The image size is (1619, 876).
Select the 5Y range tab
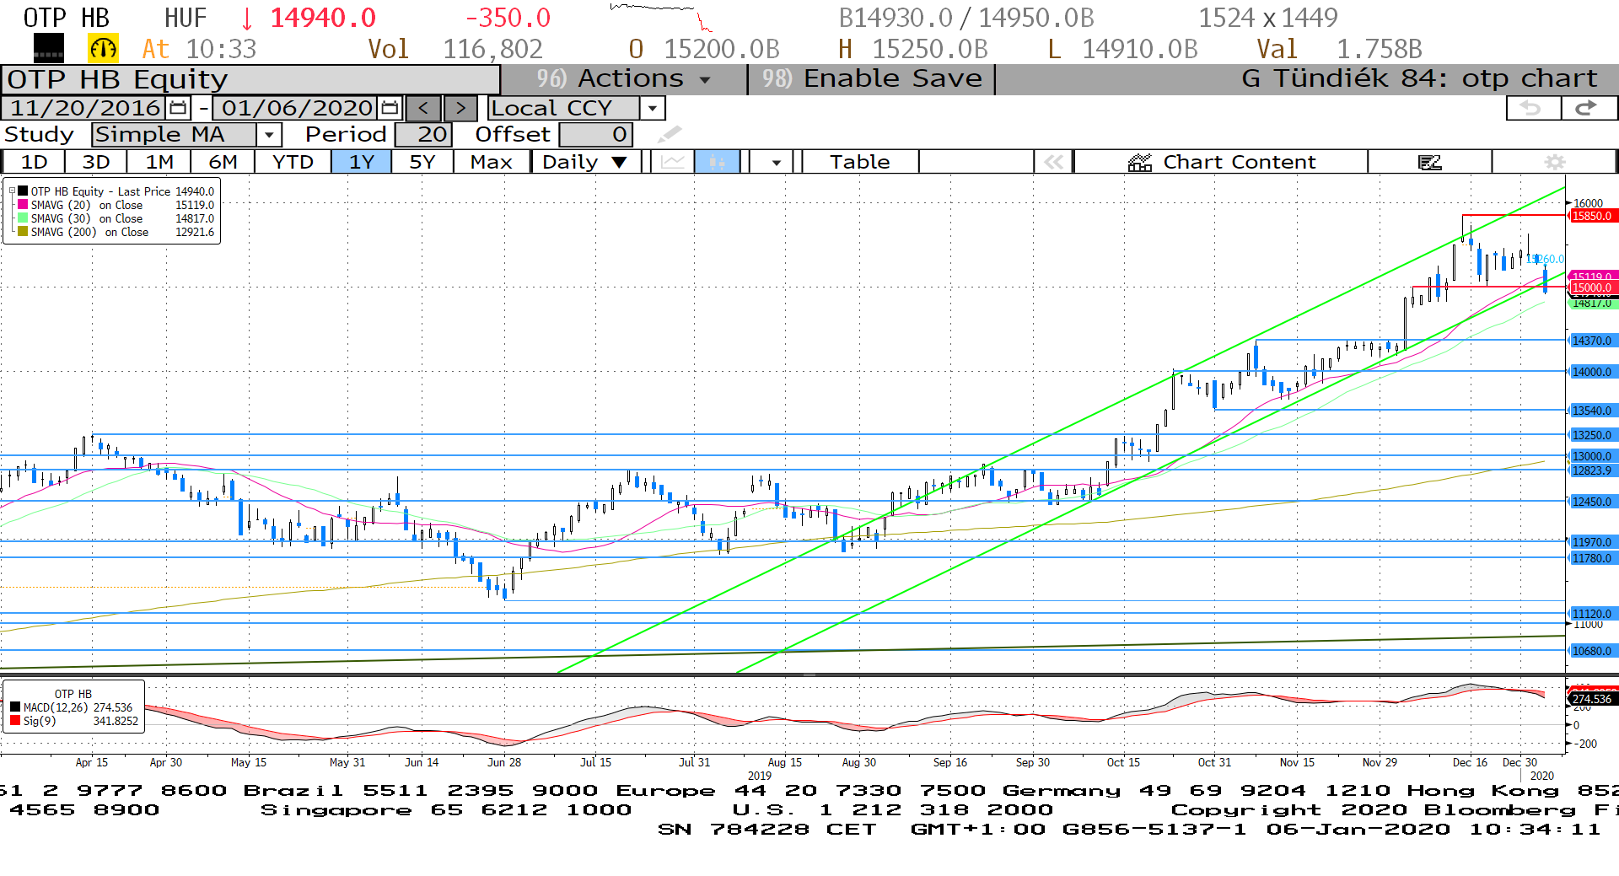coord(422,162)
